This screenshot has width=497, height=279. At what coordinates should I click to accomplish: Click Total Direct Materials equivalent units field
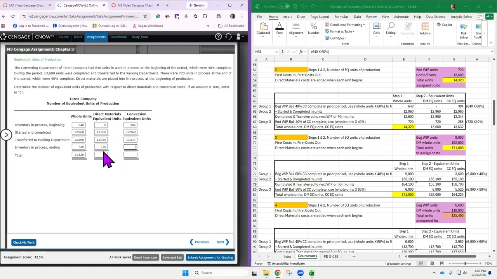pyautogui.click(x=101, y=155)
